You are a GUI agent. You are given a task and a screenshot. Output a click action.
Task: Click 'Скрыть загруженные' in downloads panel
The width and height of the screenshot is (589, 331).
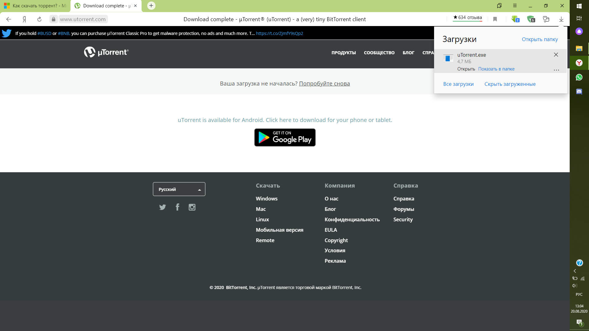(x=510, y=84)
